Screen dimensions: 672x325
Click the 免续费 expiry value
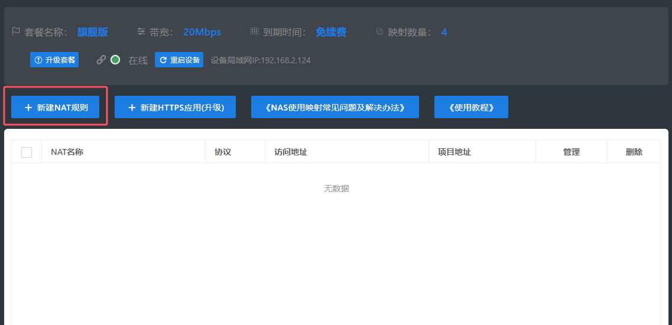coord(331,32)
